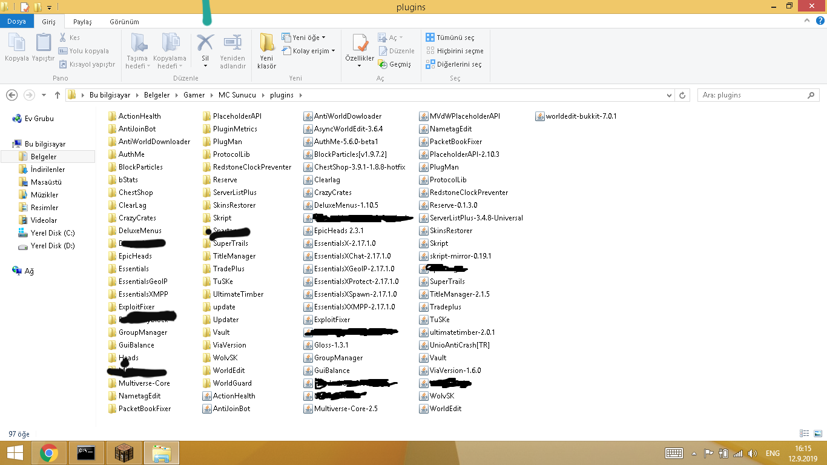Open address bar history dropdown

coord(669,95)
